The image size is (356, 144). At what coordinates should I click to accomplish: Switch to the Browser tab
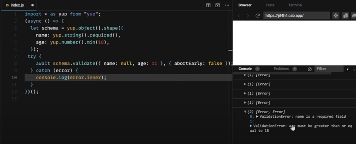(245, 5)
